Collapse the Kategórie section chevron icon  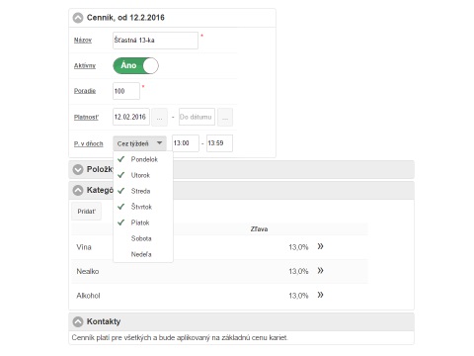(78, 190)
